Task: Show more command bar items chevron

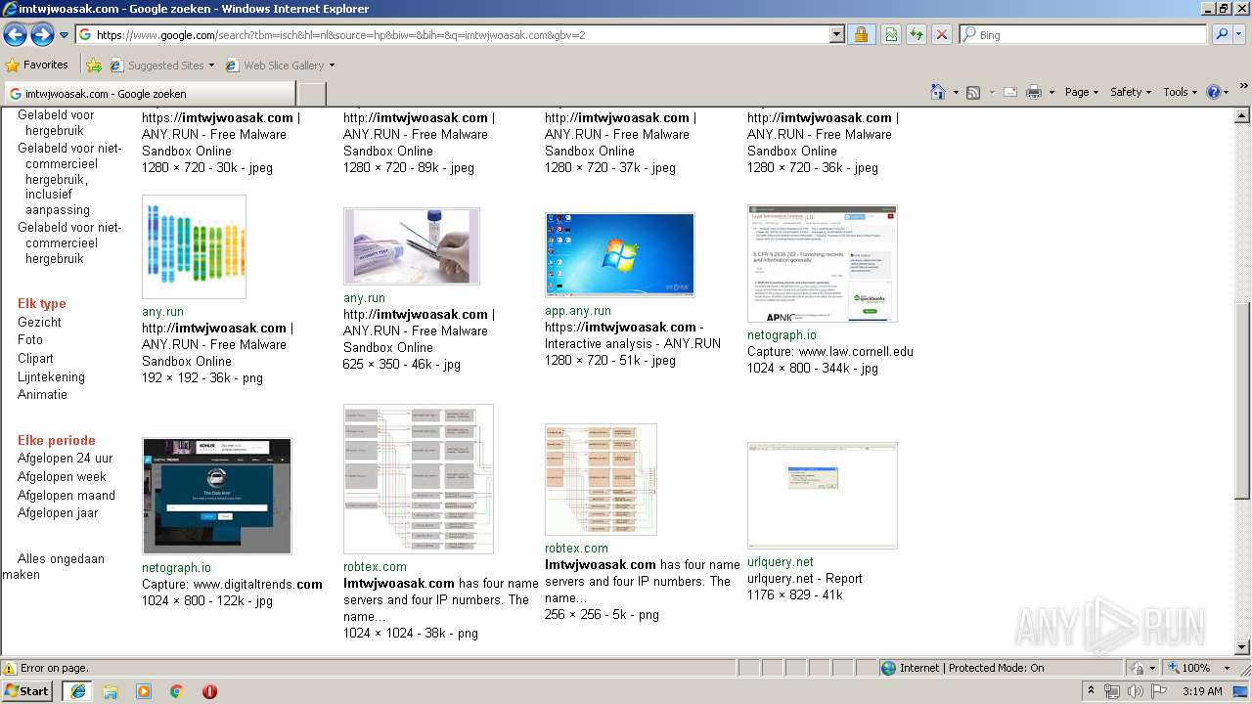Action: (x=1244, y=86)
